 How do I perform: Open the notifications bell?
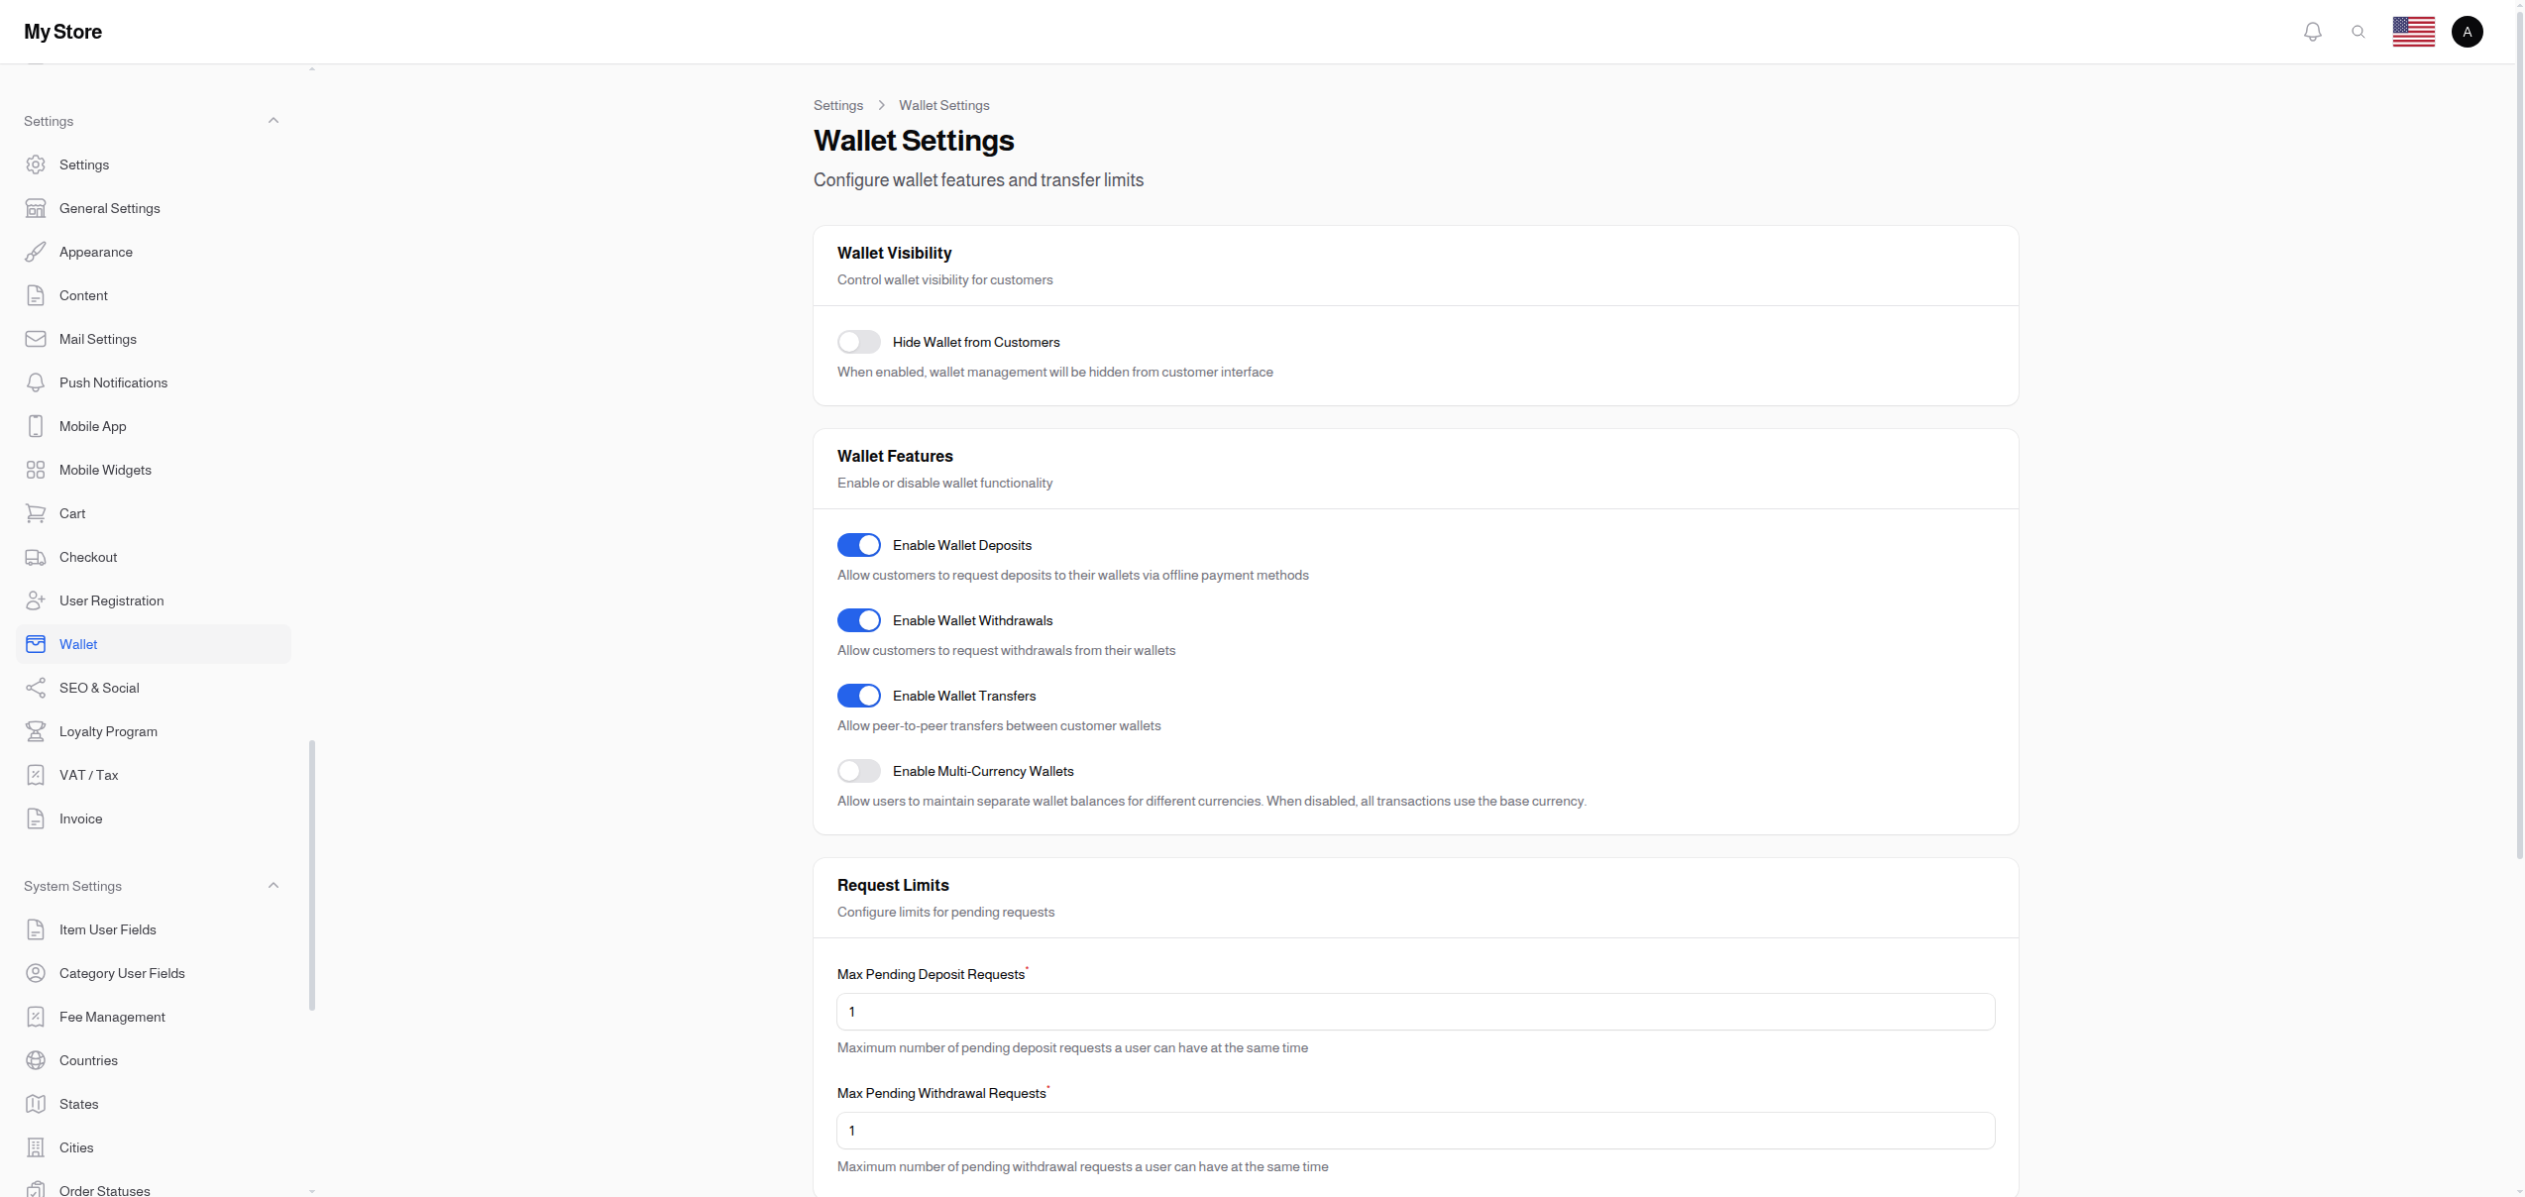pos(2313,31)
